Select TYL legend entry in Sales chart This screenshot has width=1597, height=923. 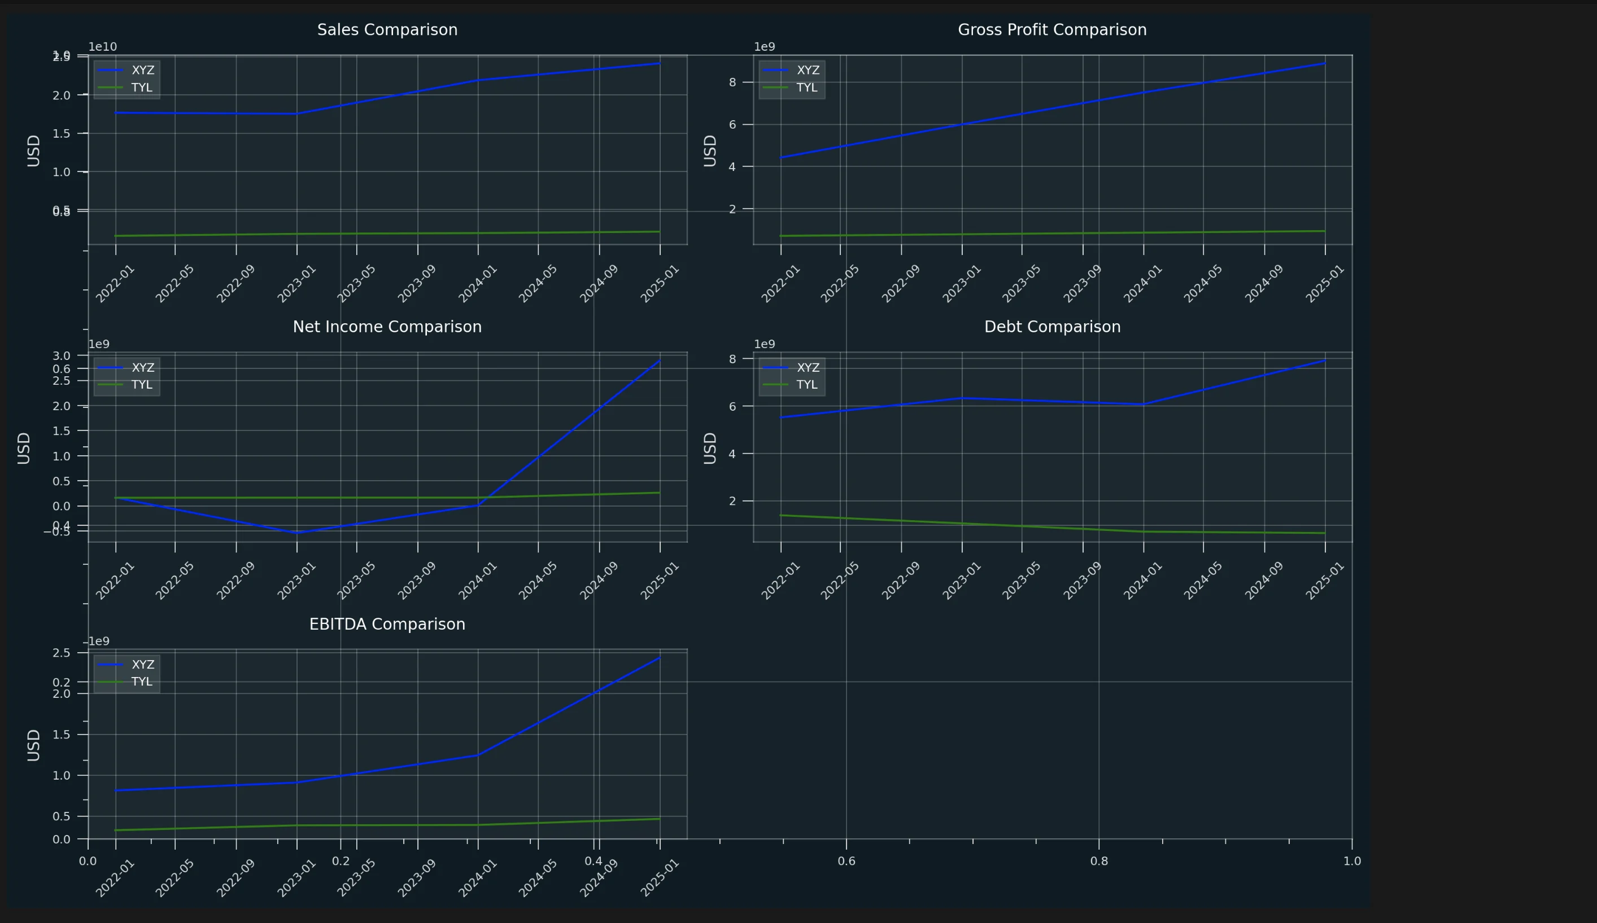tap(141, 87)
